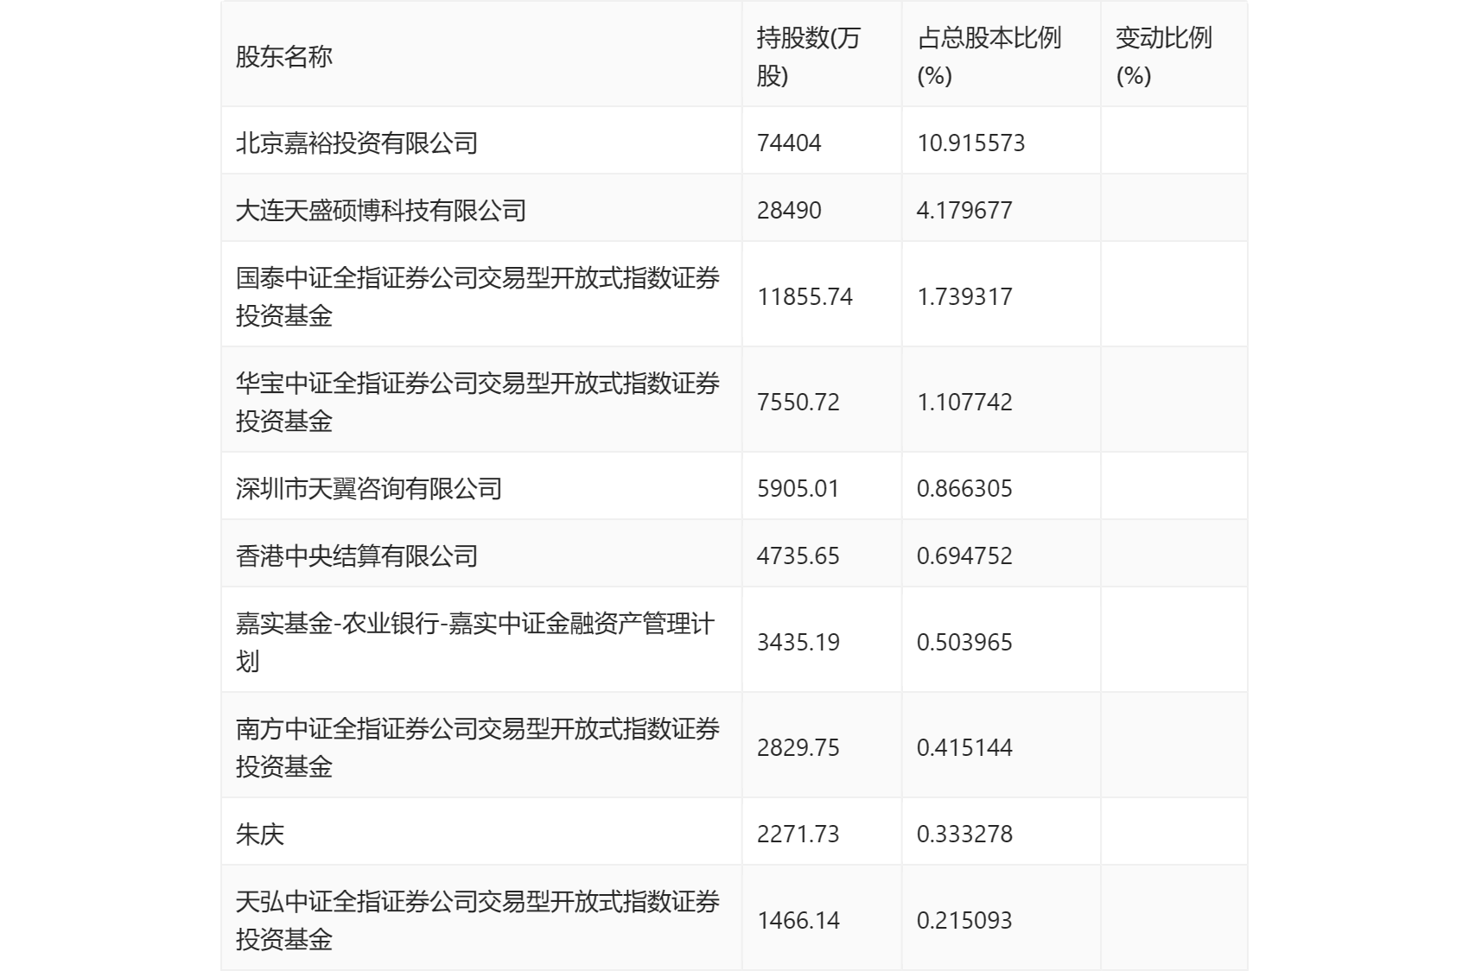Image resolution: width=1469 pixels, height=971 pixels.
Task: Select percentage 0.333278
Action: (964, 834)
